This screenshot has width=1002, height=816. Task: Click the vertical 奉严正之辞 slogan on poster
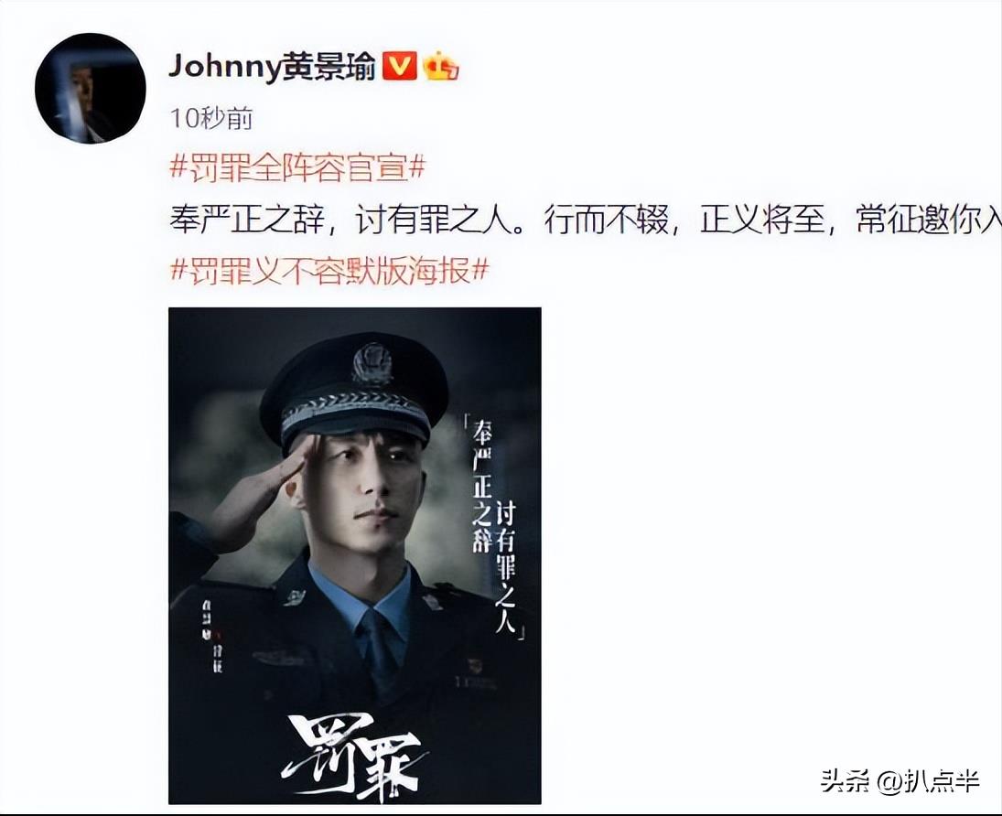point(482,487)
